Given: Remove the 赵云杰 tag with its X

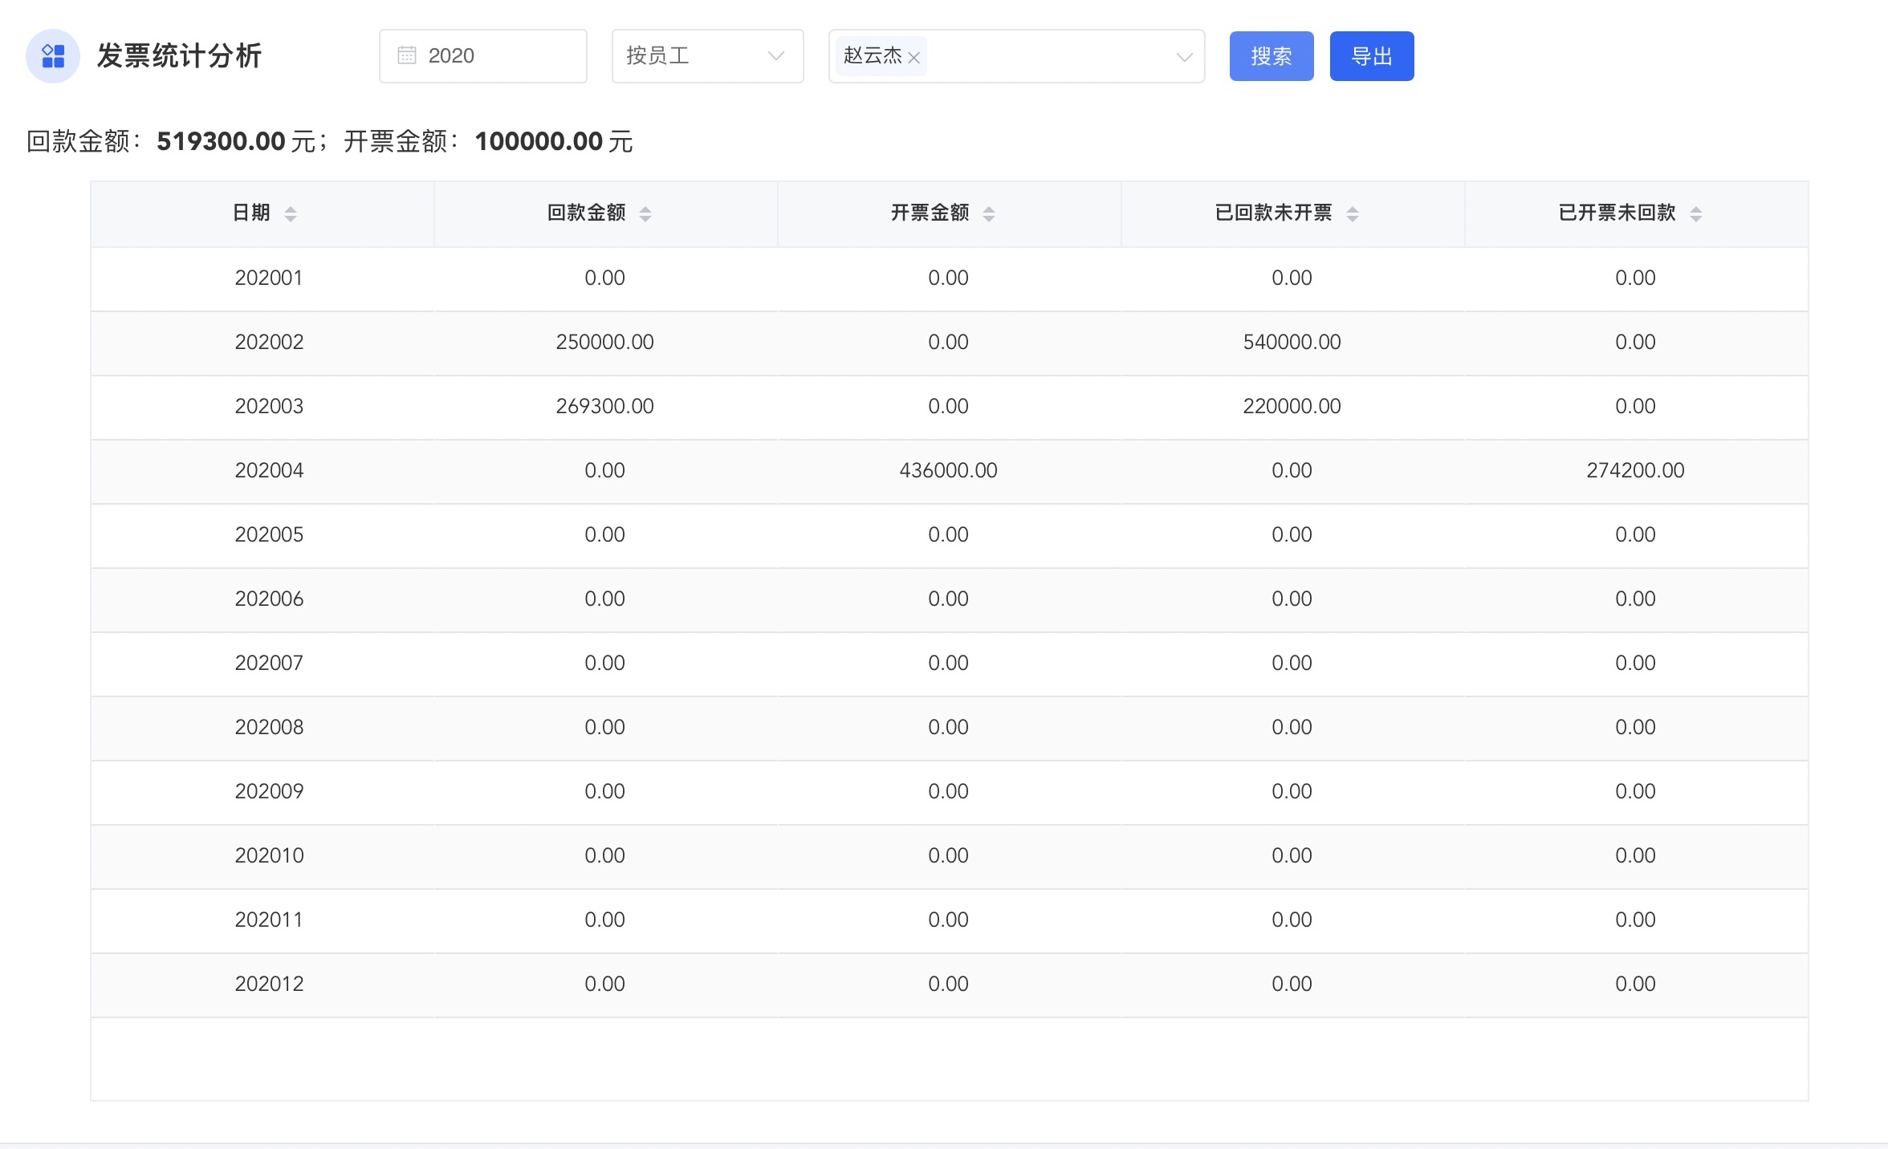Looking at the screenshot, I should pyautogui.click(x=913, y=57).
